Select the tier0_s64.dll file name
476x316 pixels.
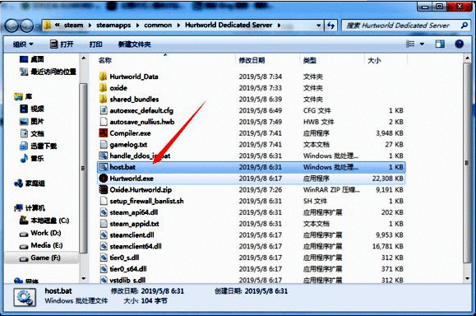click(128, 268)
